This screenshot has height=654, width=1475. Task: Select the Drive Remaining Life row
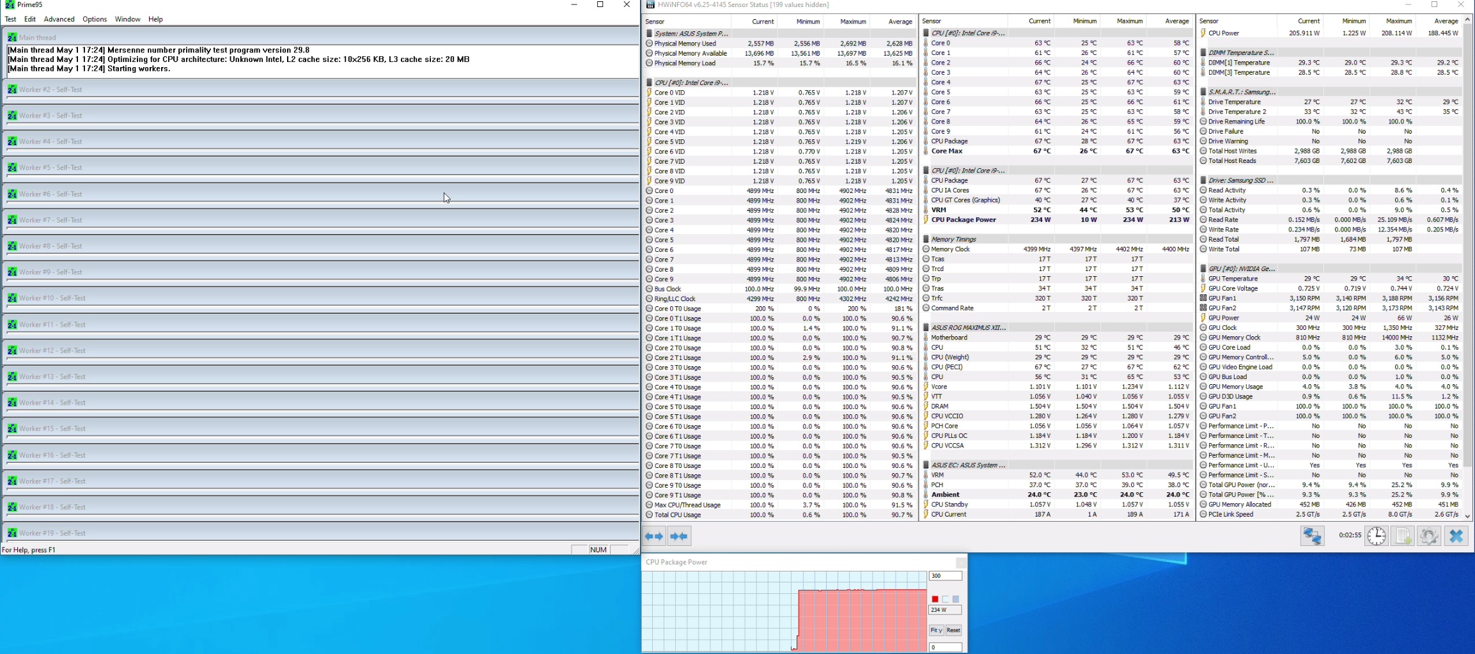pos(1330,121)
